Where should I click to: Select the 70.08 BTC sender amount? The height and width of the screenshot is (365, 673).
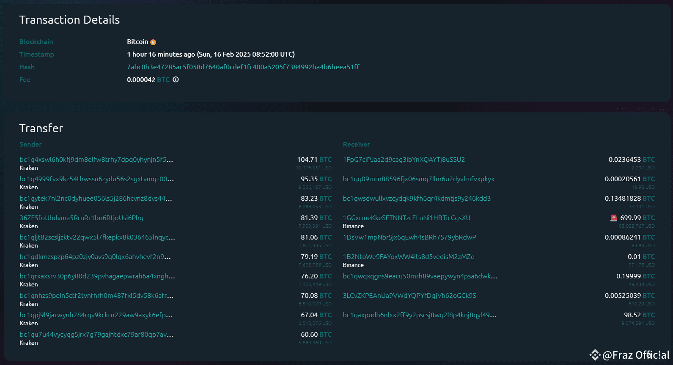pyautogui.click(x=316, y=296)
